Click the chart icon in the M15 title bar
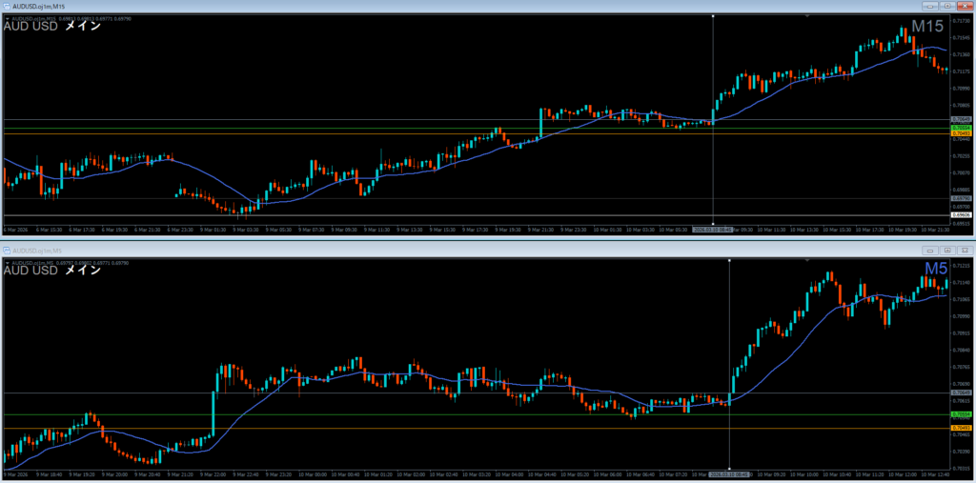Image resolution: width=976 pixels, height=483 pixels. [x=6, y=6]
